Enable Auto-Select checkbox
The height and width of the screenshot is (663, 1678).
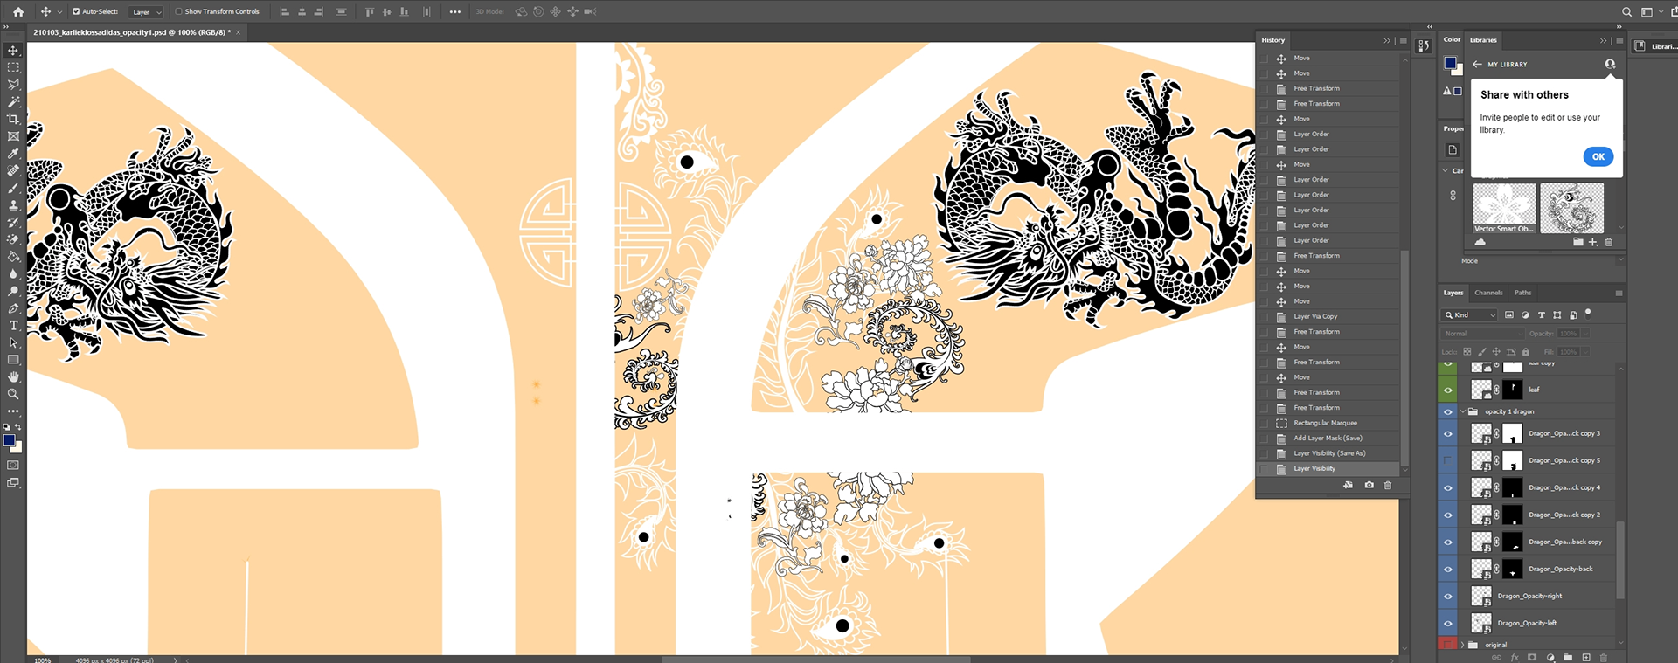pos(76,11)
